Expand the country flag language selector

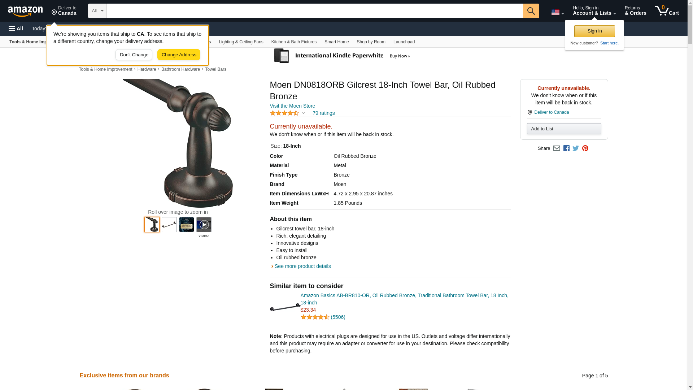pos(557,12)
